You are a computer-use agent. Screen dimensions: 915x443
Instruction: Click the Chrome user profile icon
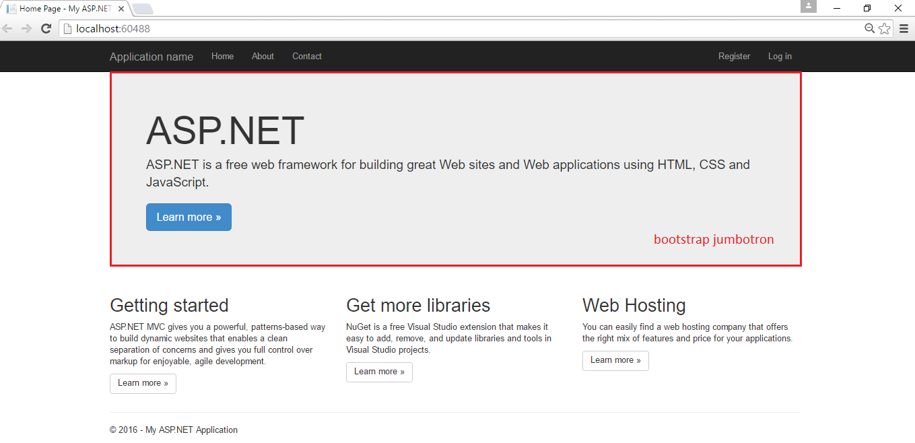coord(809,6)
